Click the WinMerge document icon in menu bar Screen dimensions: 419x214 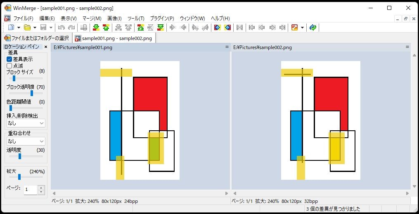(7, 19)
